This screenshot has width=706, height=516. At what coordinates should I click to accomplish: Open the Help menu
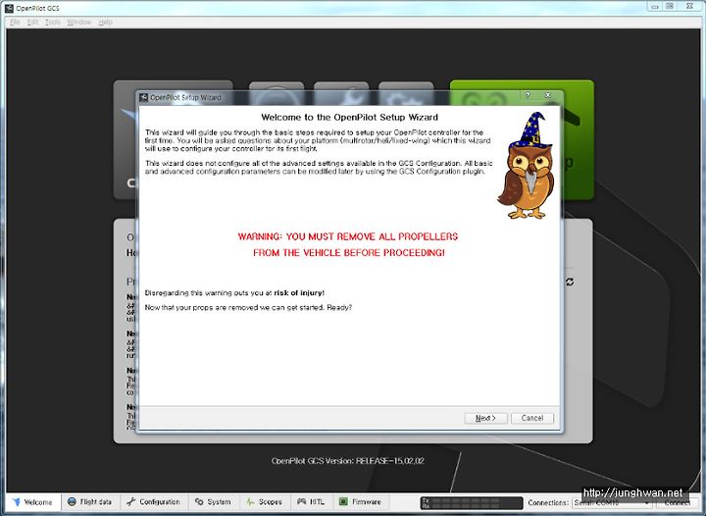point(105,22)
